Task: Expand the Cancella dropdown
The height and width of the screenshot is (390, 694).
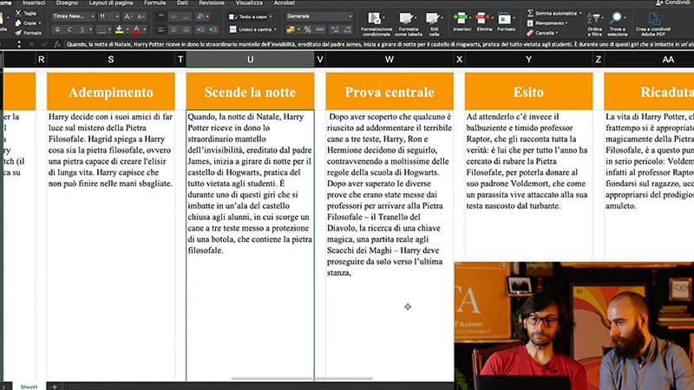Action: point(556,33)
